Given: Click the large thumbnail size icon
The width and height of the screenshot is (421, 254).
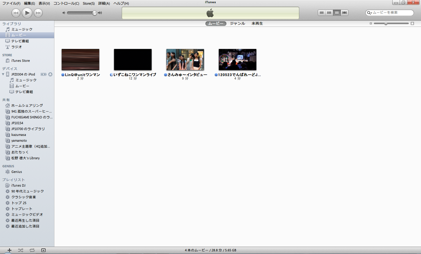Looking at the screenshot, I should (x=413, y=24).
